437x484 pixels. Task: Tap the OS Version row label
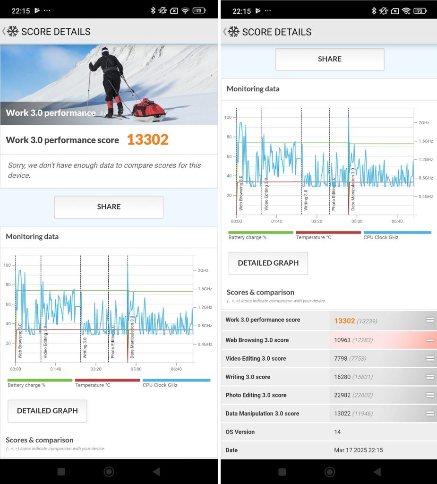pyautogui.click(x=240, y=432)
